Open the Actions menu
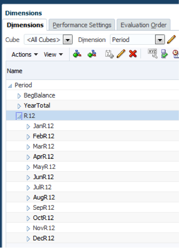 (24, 55)
